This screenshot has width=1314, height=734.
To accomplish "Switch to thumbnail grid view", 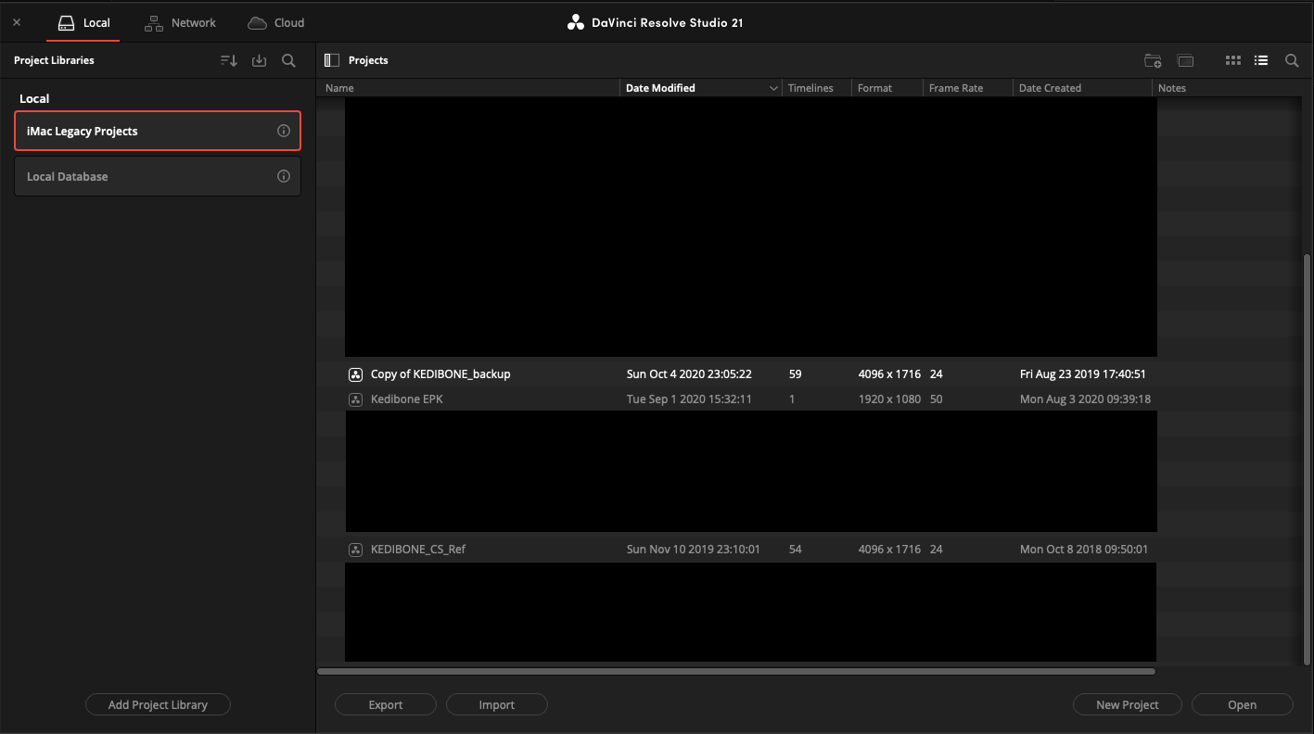I will (x=1232, y=60).
